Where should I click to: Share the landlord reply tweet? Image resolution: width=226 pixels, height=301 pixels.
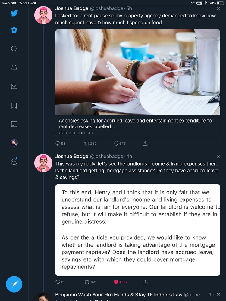[x=145, y=282]
